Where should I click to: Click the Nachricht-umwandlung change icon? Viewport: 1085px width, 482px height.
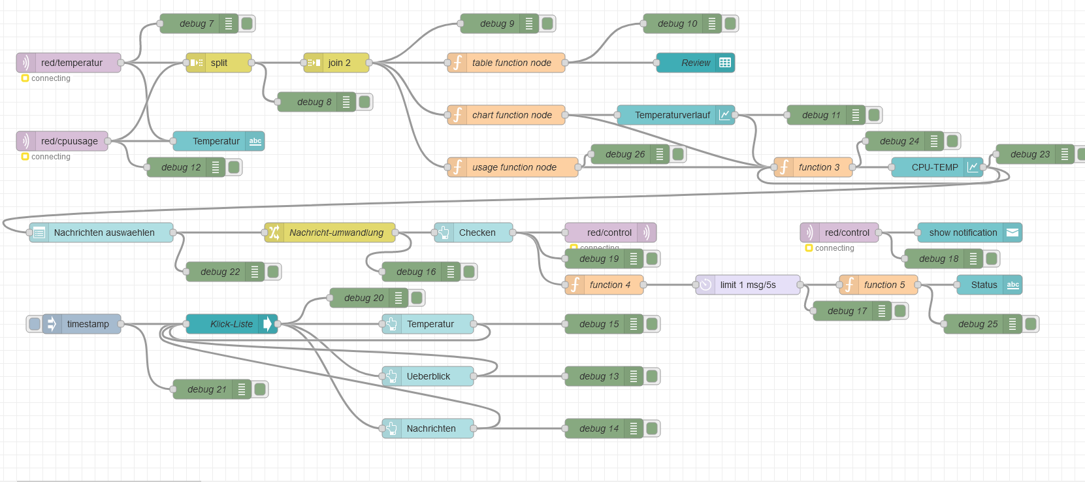click(x=274, y=233)
